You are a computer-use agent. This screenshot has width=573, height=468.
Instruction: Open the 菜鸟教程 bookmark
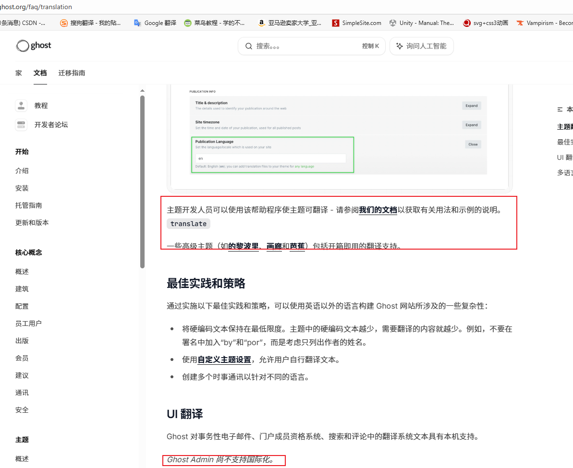pyautogui.click(x=214, y=23)
